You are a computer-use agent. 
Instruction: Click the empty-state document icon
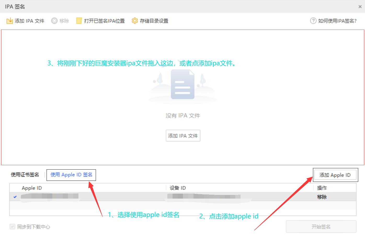182,84
